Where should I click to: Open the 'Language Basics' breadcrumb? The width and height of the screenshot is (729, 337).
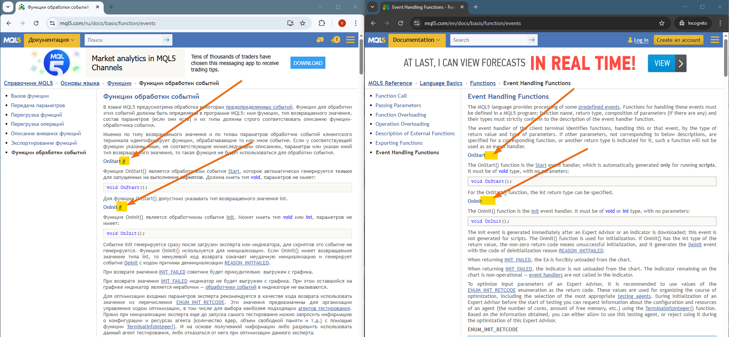click(x=441, y=83)
